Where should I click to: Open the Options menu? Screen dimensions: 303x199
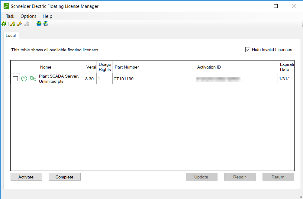[28, 16]
